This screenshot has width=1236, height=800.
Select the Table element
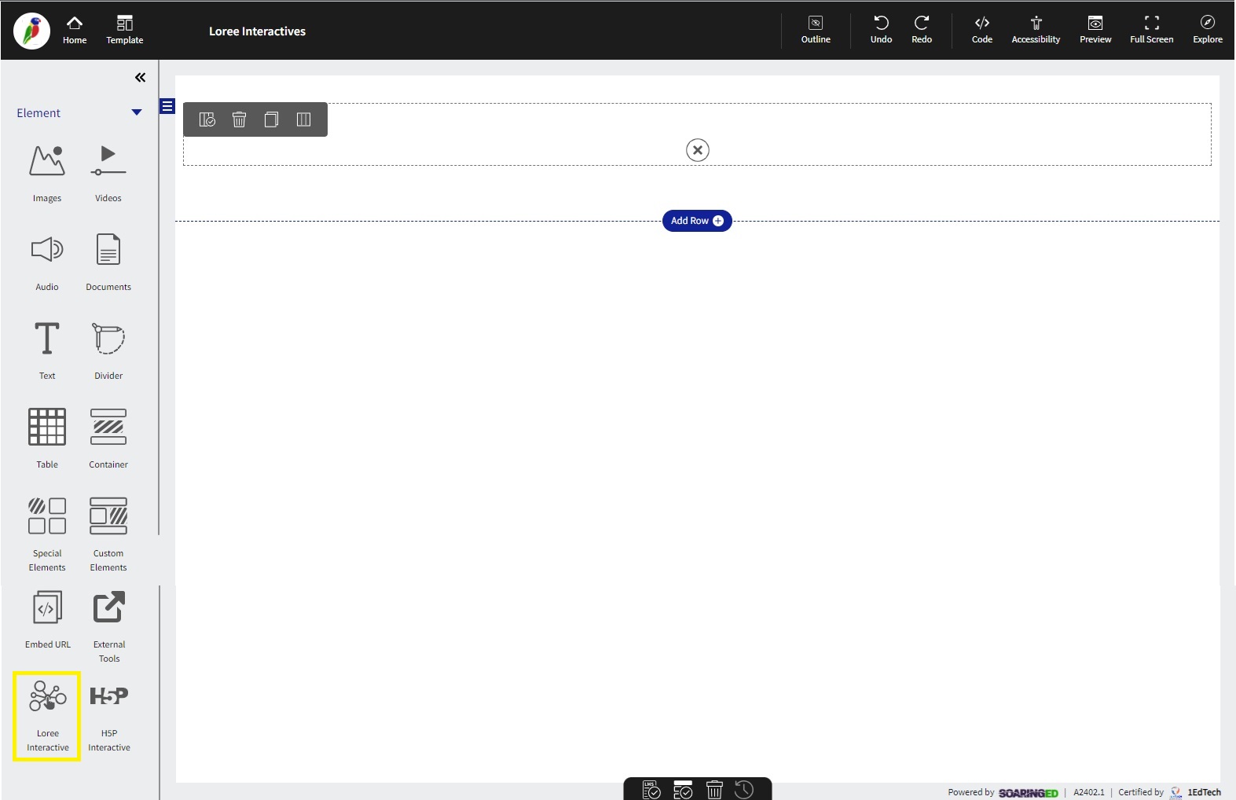(47, 440)
